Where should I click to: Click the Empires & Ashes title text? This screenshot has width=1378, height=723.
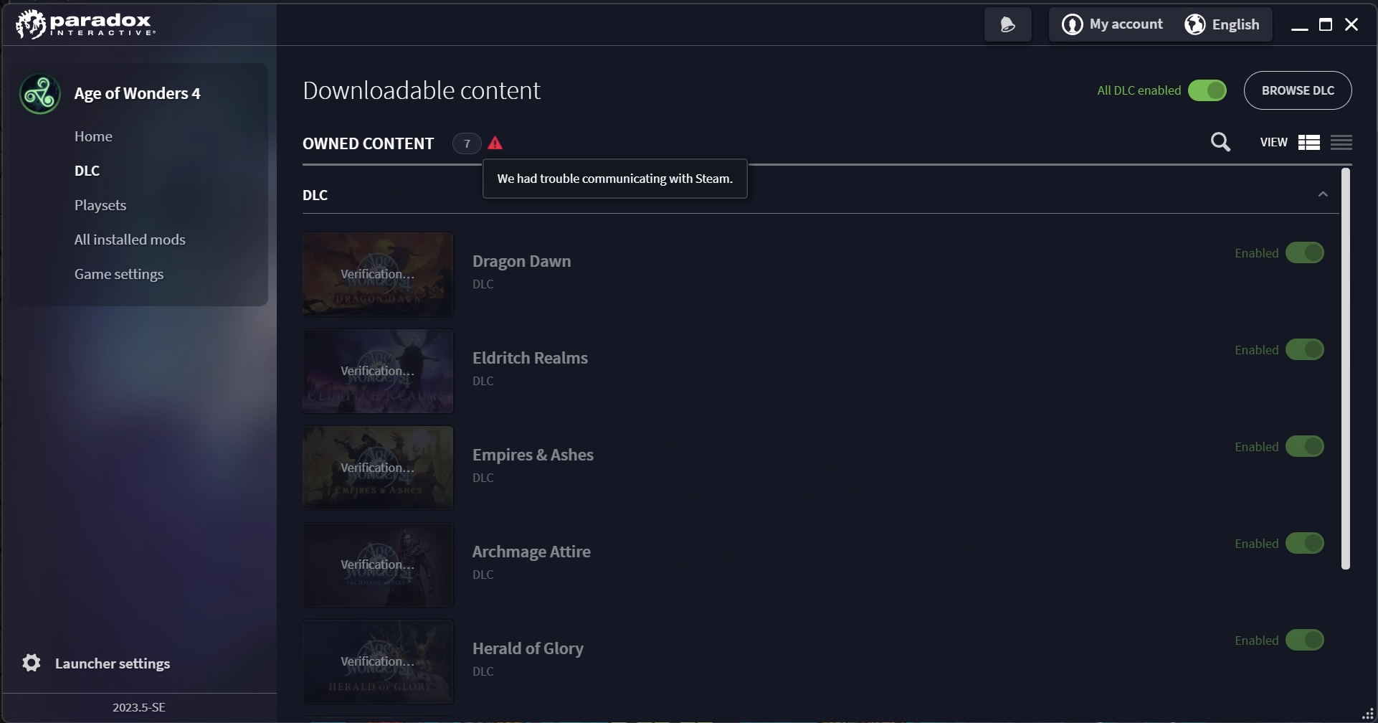pyautogui.click(x=533, y=455)
